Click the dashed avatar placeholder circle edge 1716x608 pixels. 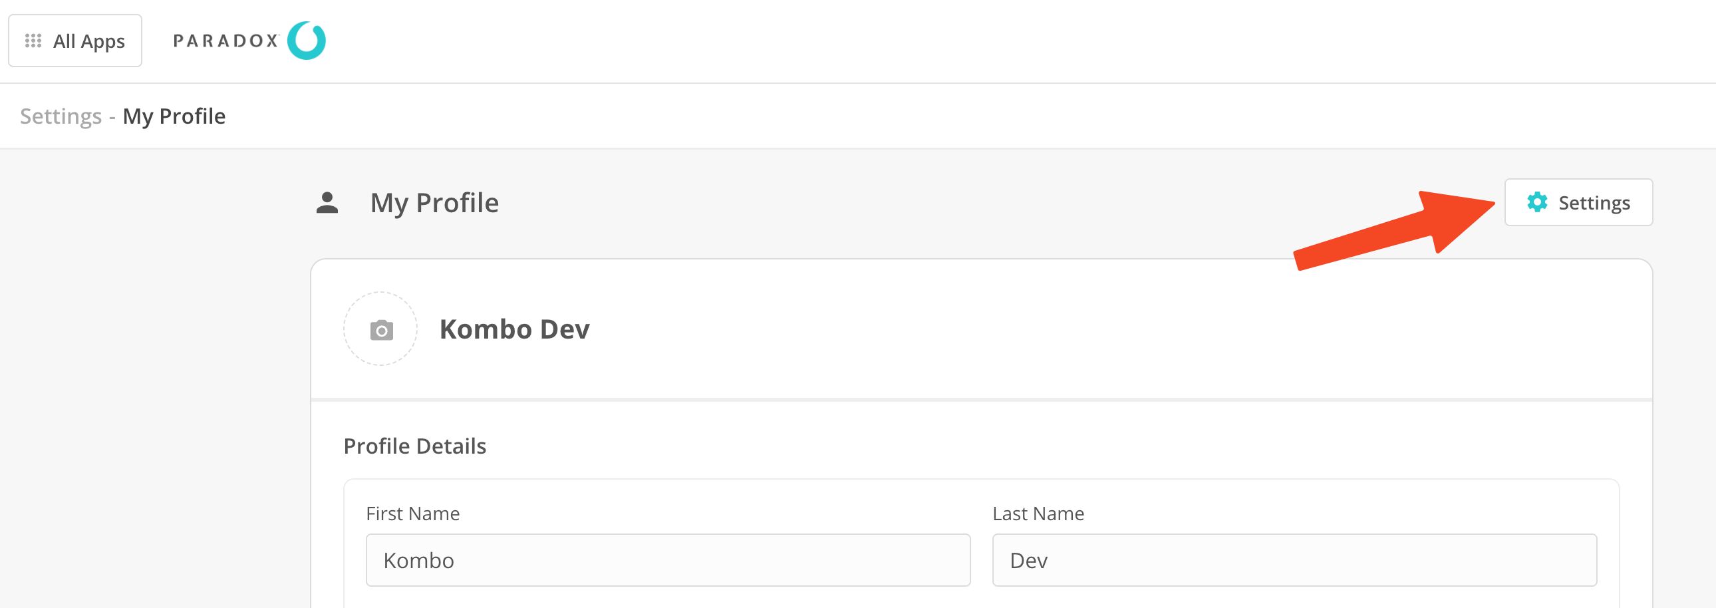(x=345, y=329)
